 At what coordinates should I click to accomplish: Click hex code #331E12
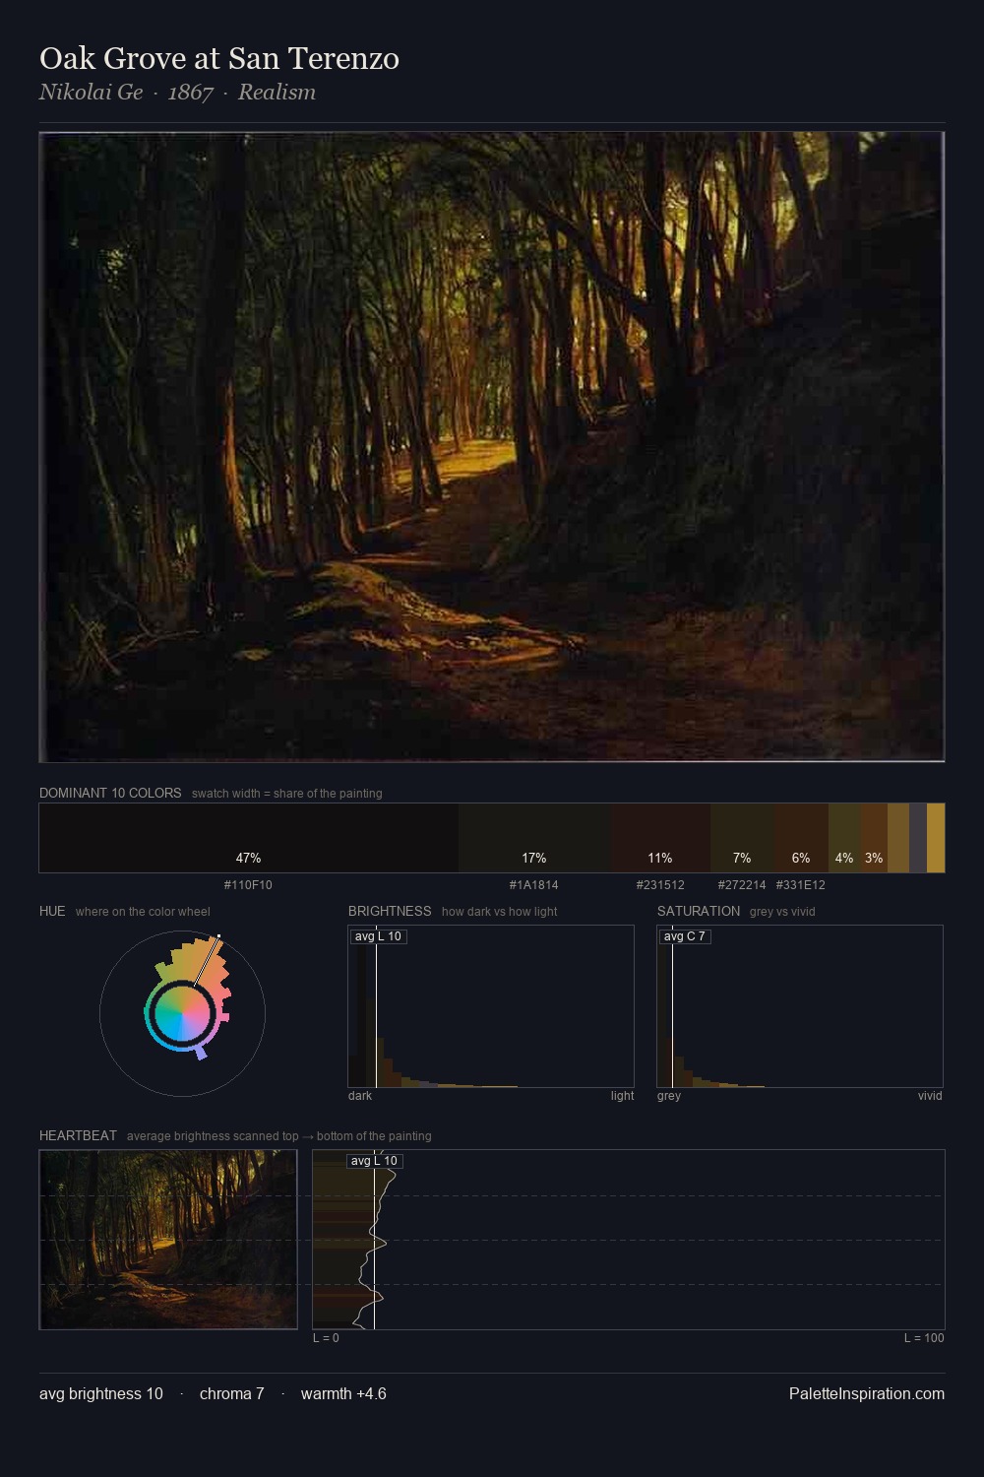[x=801, y=885]
